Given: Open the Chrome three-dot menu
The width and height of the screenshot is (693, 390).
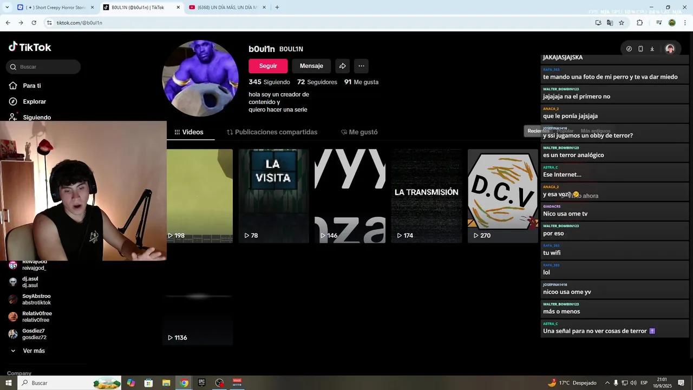Looking at the screenshot, I should pos(685,23).
